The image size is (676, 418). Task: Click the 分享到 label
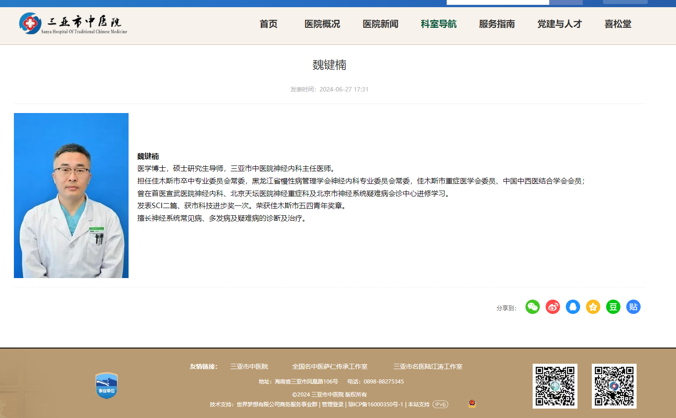507,308
